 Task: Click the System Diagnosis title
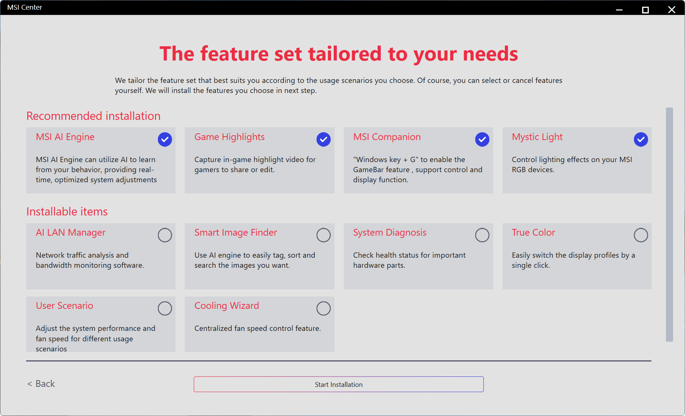[390, 232]
